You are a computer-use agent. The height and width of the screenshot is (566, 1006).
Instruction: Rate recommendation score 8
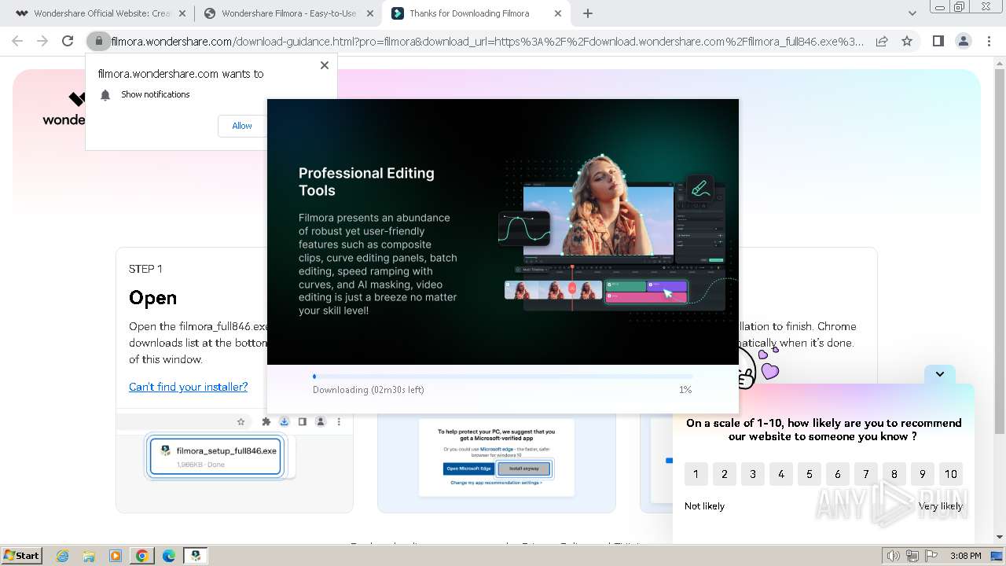894,474
